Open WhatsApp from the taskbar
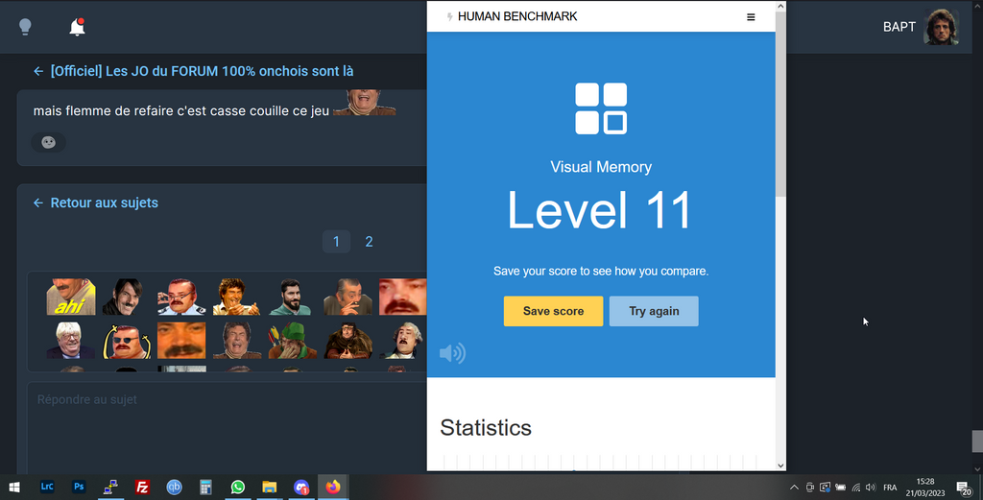The width and height of the screenshot is (983, 500). tap(238, 487)
